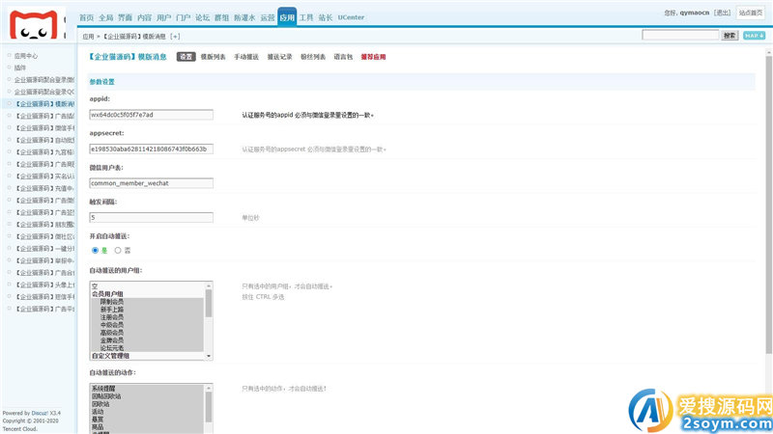Image resolution: width=773 pixels, height=434 pixels.
Task: Open 群组 top menu
Action: click(222, 17)
